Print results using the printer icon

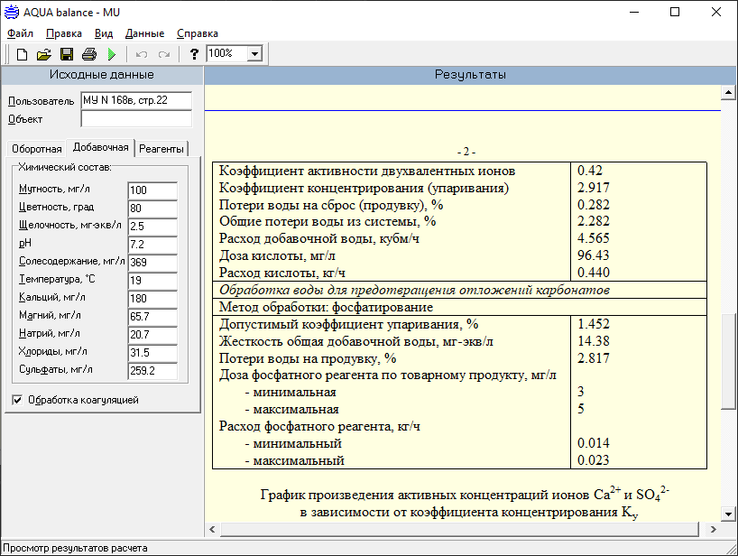coord(89,54)
